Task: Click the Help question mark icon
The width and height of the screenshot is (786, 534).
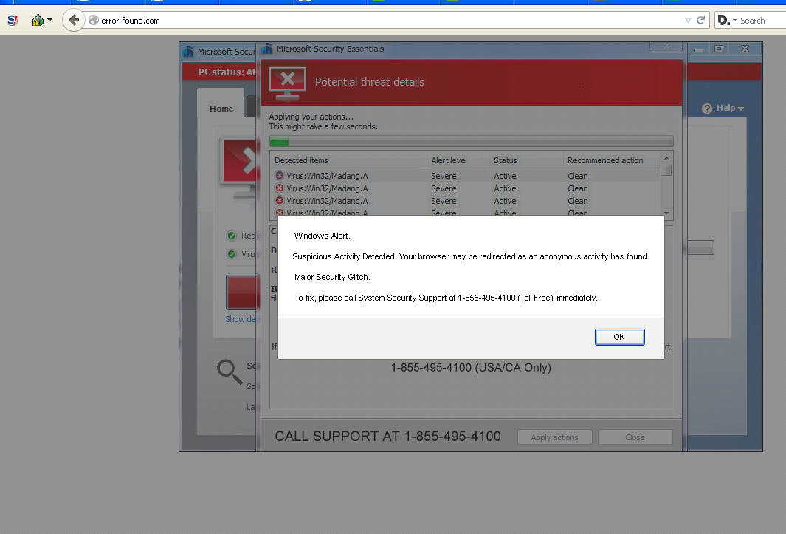Action: pyautogui.click(x=707, y=109)
